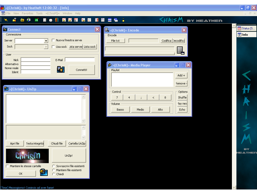Click the cascade windows toolbar icon
The height and width of the screenshot is (193, 257).
[116, 20]
